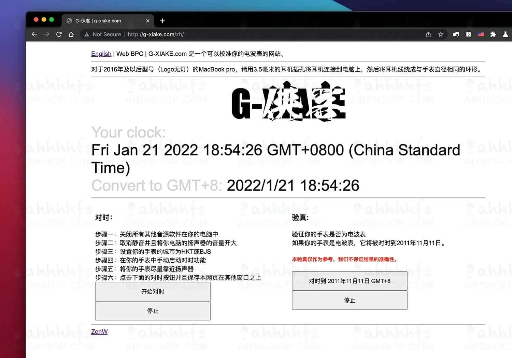The width and height of the screenshot is (512, 358).
Task: Open the English version link
Action: [x=101, y=54]
